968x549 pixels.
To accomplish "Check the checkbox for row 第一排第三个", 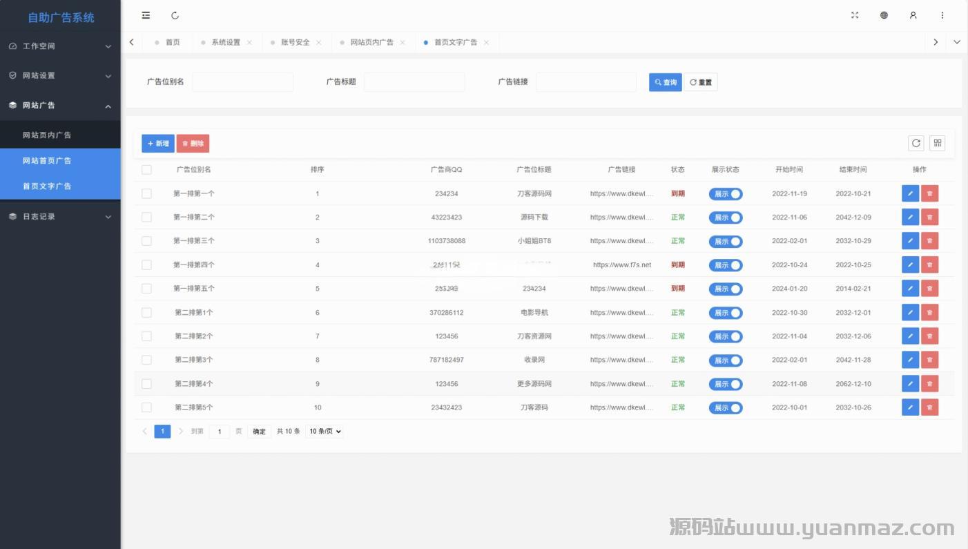I will pos(146,241).
